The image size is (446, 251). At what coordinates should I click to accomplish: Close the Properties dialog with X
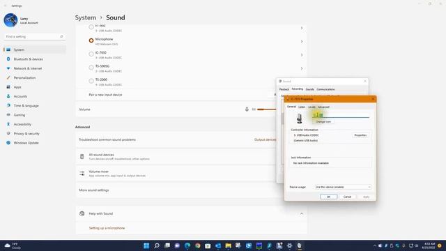[373, 99]
